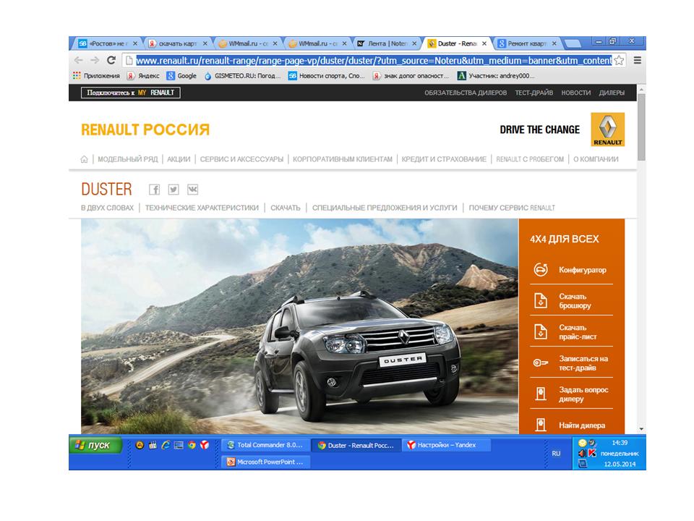Close the Duster - Renault tab
Screen dimensions: 694x521
tap(484, 43)
